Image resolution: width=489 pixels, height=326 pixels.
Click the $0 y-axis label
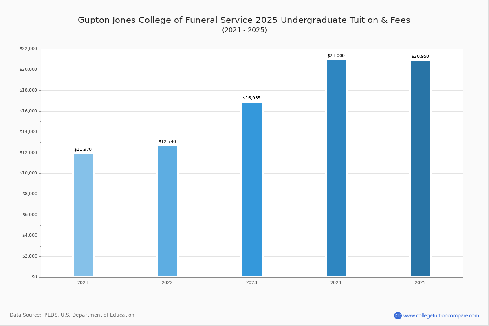point(34,277)
